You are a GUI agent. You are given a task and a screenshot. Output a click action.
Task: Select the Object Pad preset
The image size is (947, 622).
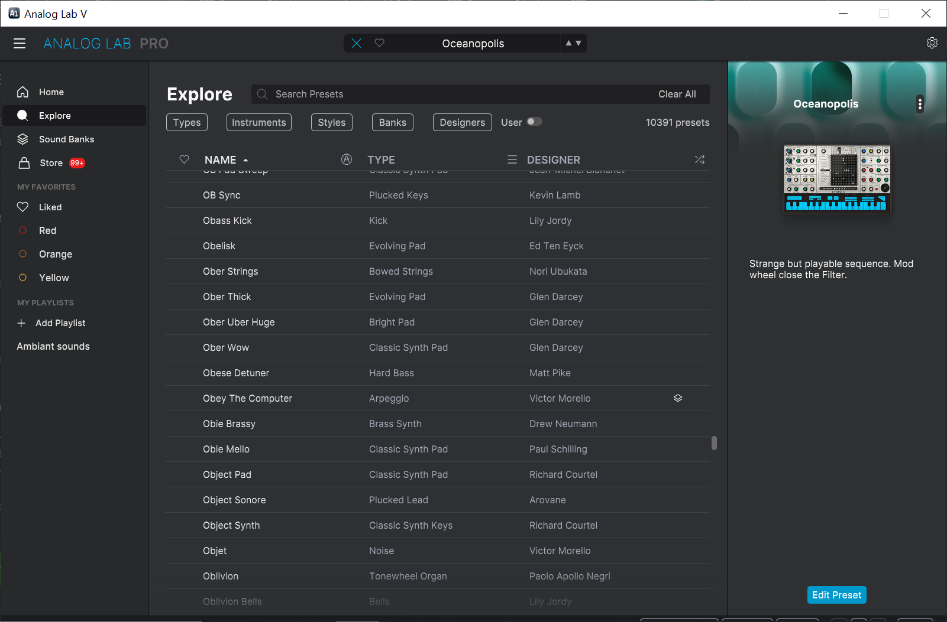438,474
